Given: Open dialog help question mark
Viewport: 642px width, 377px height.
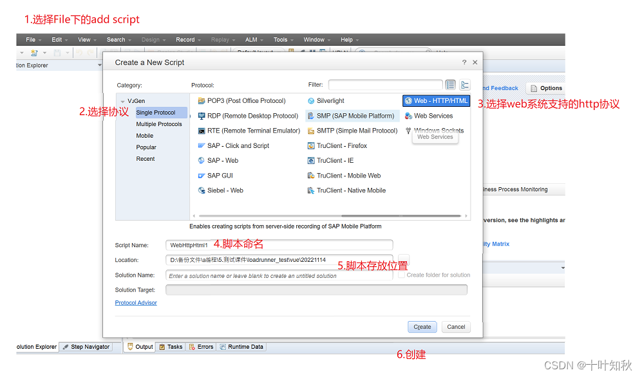Looking at the screenshot, I should click(x=464, y=62).
